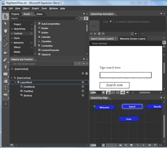Select the Direct Selection tool
The image size is (167, 148).
pyautogui.click(x=6, y=24)
